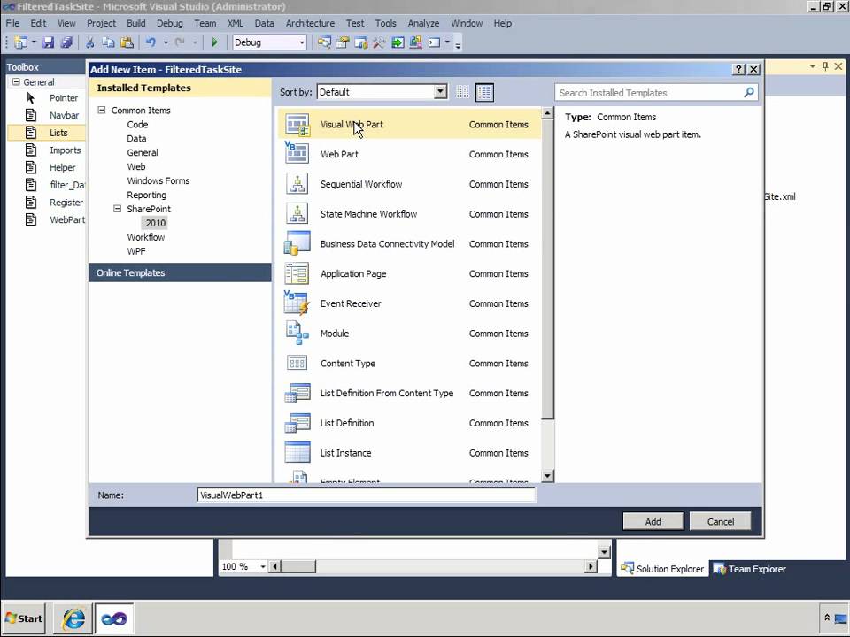Collapse the Common Items tree node
The width and height of the screenshot is (850, 637).
[x=101, y=110]
